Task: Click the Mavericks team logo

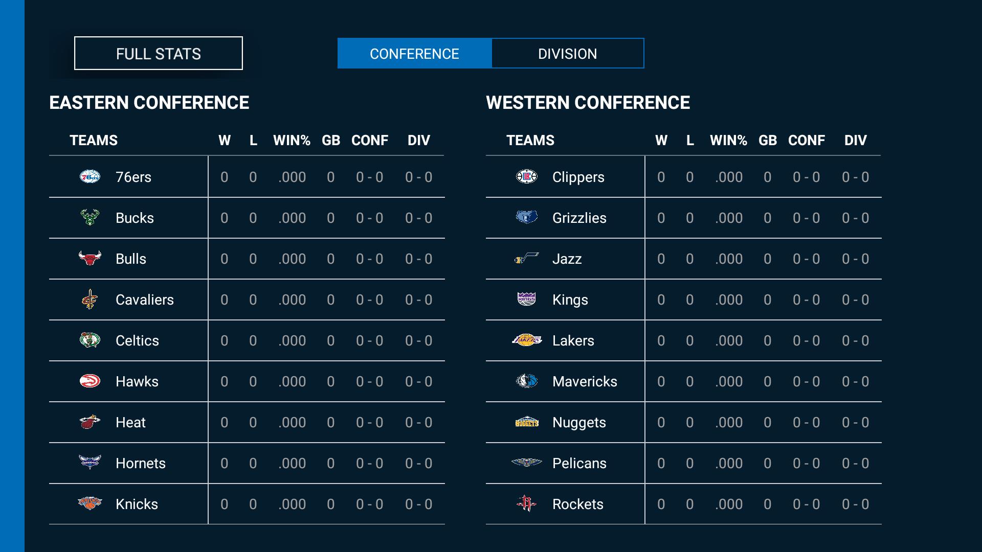Action: click(x=527, y=381)
